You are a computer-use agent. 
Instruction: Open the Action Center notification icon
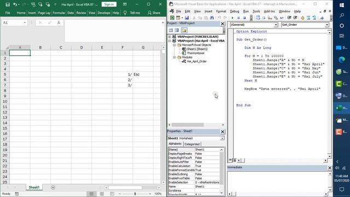(x=341, y=189)
